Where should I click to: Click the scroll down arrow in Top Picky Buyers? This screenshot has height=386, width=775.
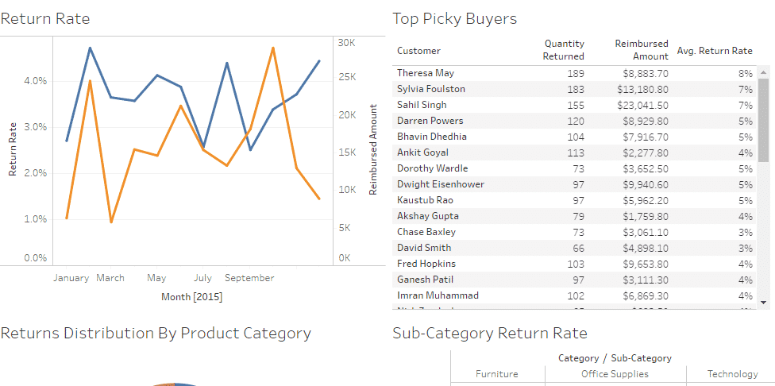764,302
